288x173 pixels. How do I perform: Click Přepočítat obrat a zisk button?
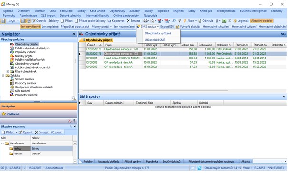(75, 27)
